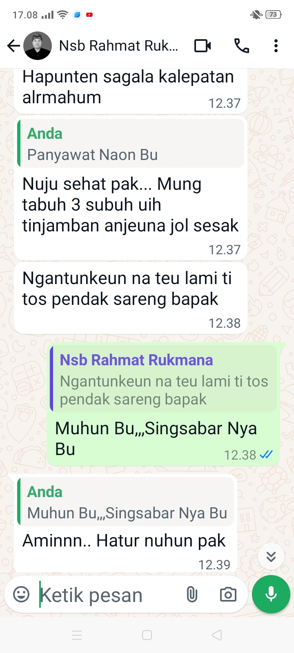Start a video call
The width and height of the screenshot is (294, 653).
pos(203,46)
